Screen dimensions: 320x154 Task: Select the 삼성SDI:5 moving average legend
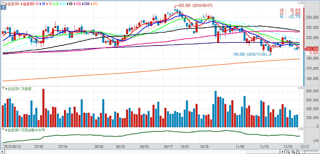pos(30,4)
